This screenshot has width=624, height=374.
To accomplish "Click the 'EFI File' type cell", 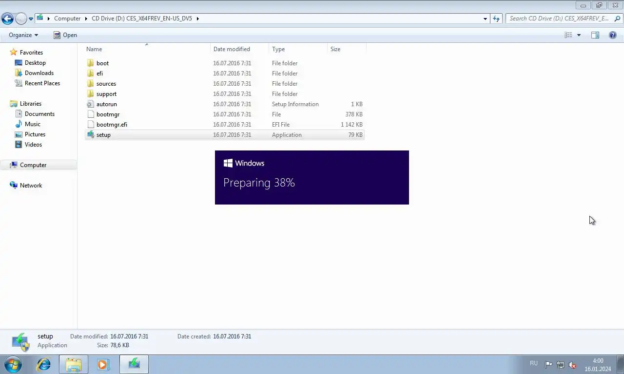I will point(281,125).
